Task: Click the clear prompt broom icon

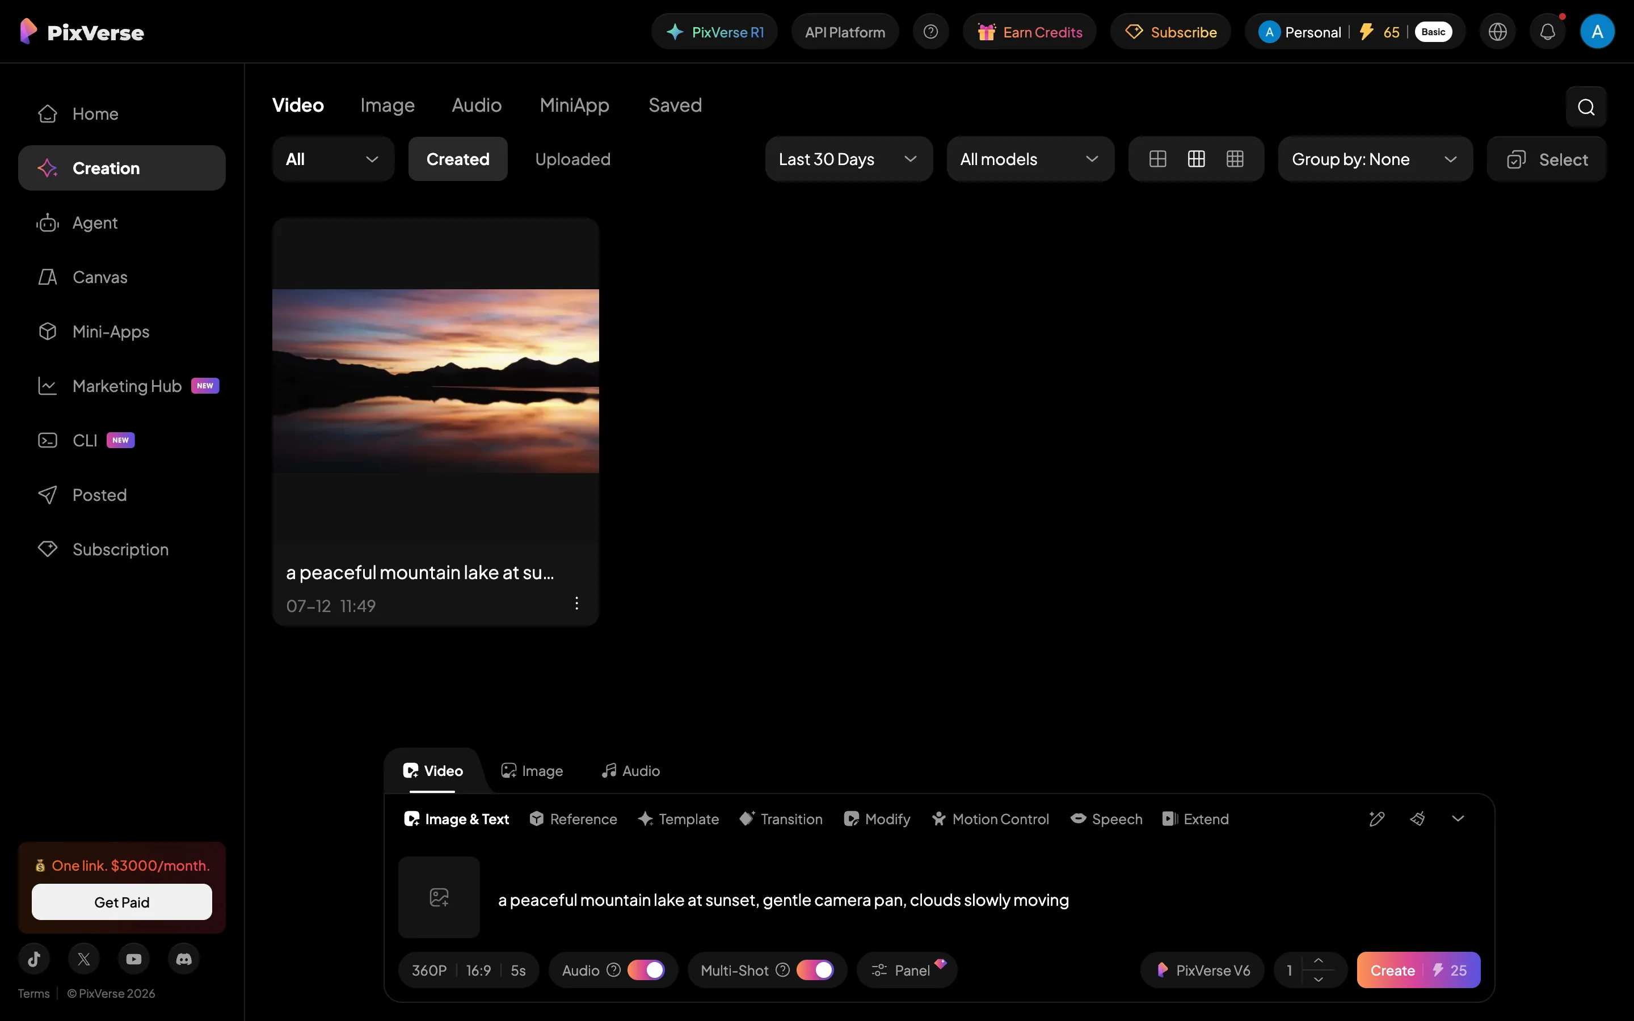Action: (x=1417, y=819)
